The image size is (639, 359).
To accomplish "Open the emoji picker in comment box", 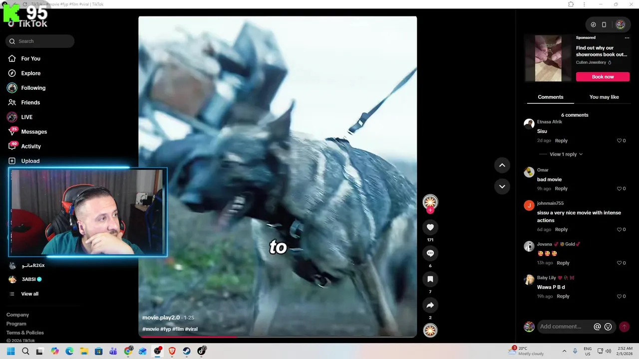I will tap(608, 327).
